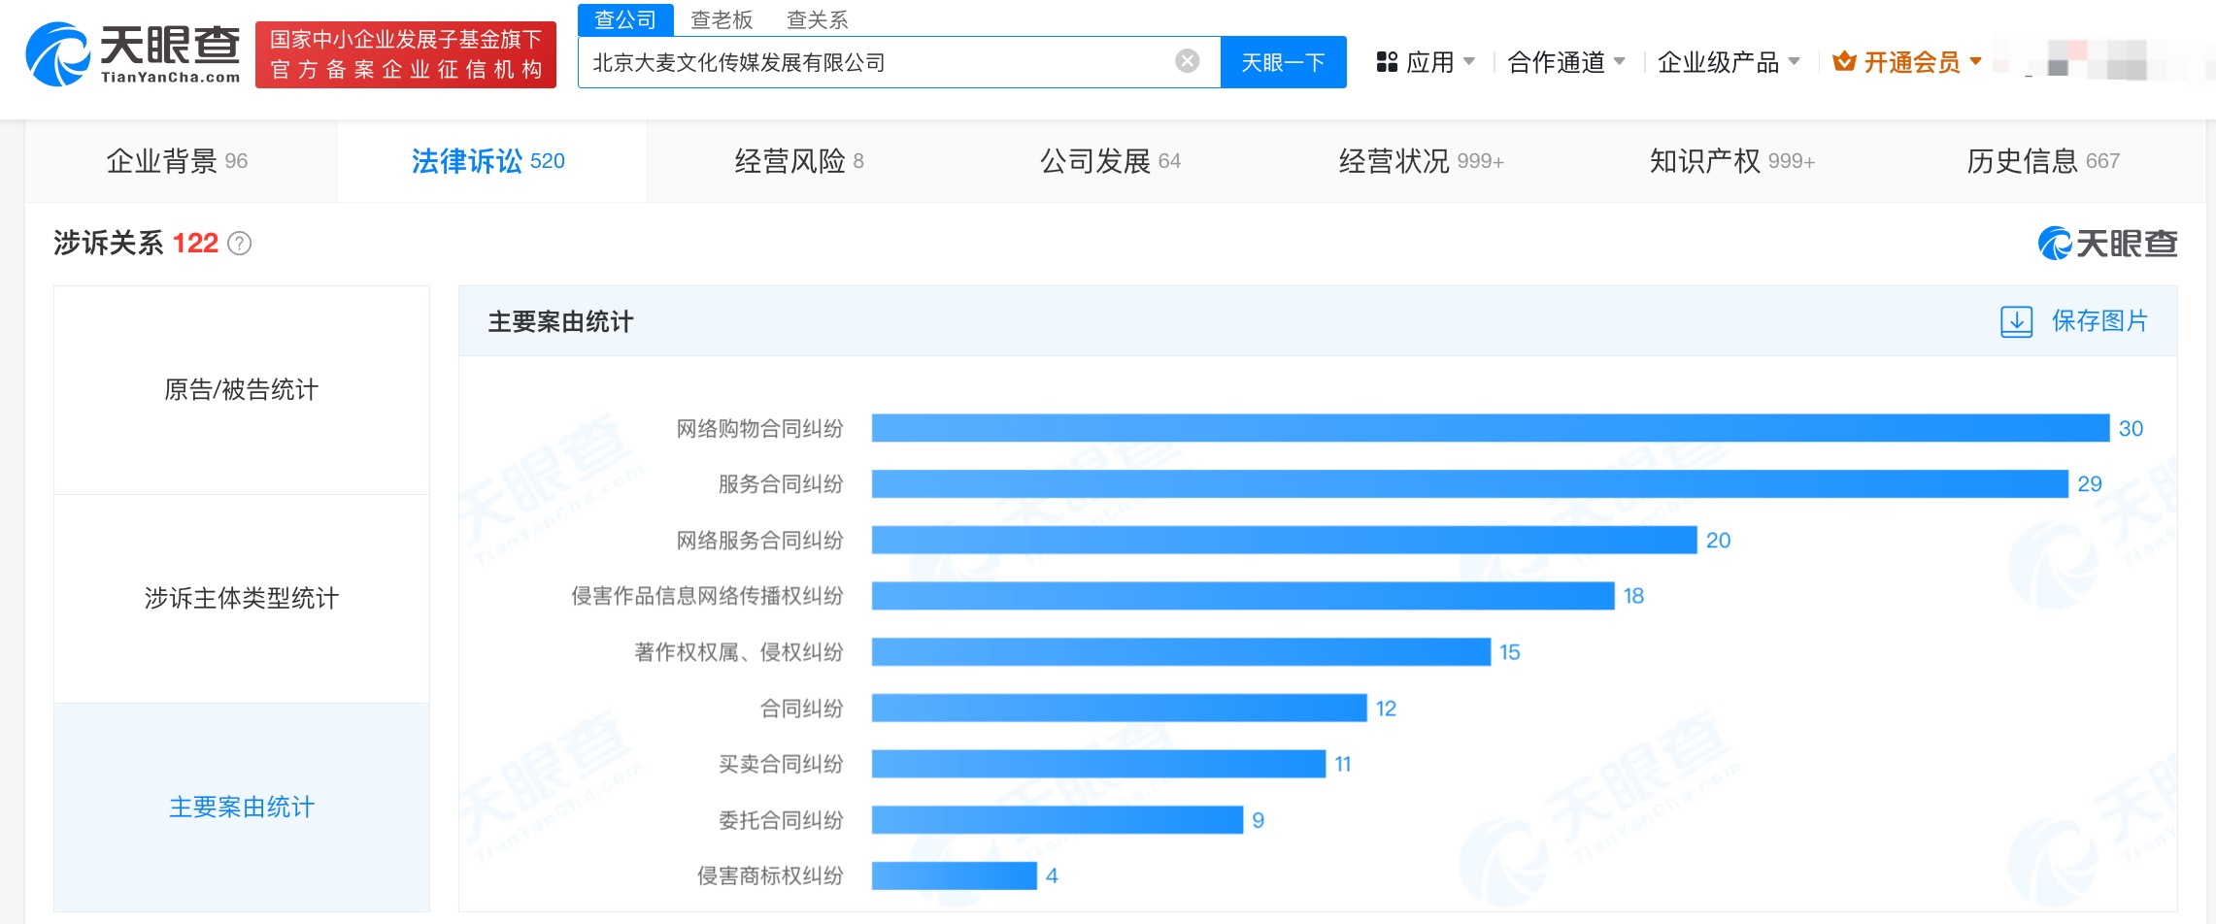Click the 网络服务合同纠纷 label
The height and width of the screenshot is (924, 2216).
point(759,540)
